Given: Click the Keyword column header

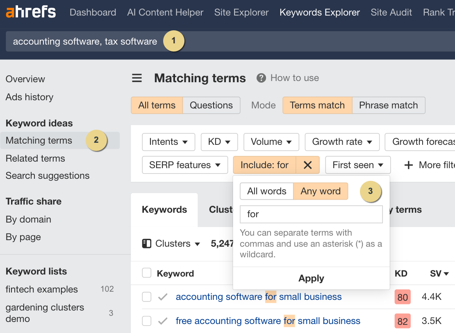Looking at the screenshot, I should pyautogui.click(x=175, y=274).
